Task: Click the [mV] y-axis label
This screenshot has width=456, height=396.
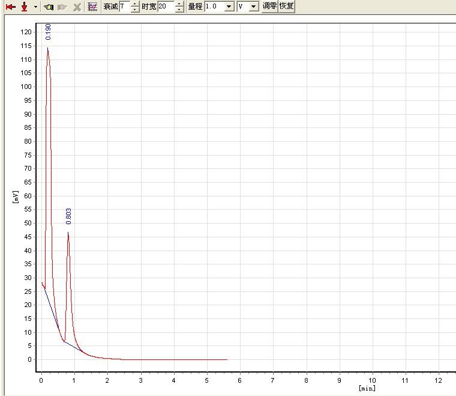Action: coord(16,197)
